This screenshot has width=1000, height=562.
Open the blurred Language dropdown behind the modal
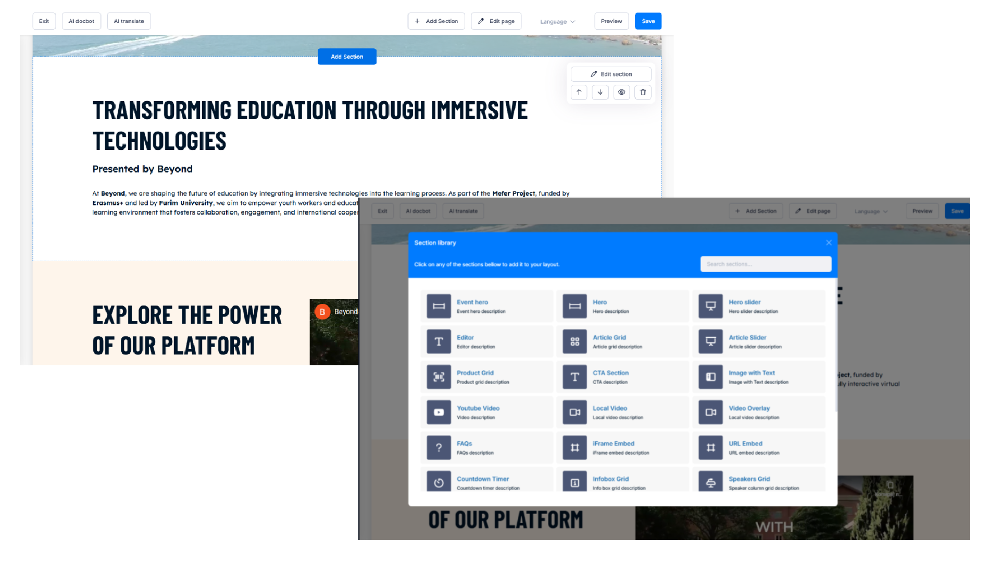pyautogui.click(x=871, y=211)
